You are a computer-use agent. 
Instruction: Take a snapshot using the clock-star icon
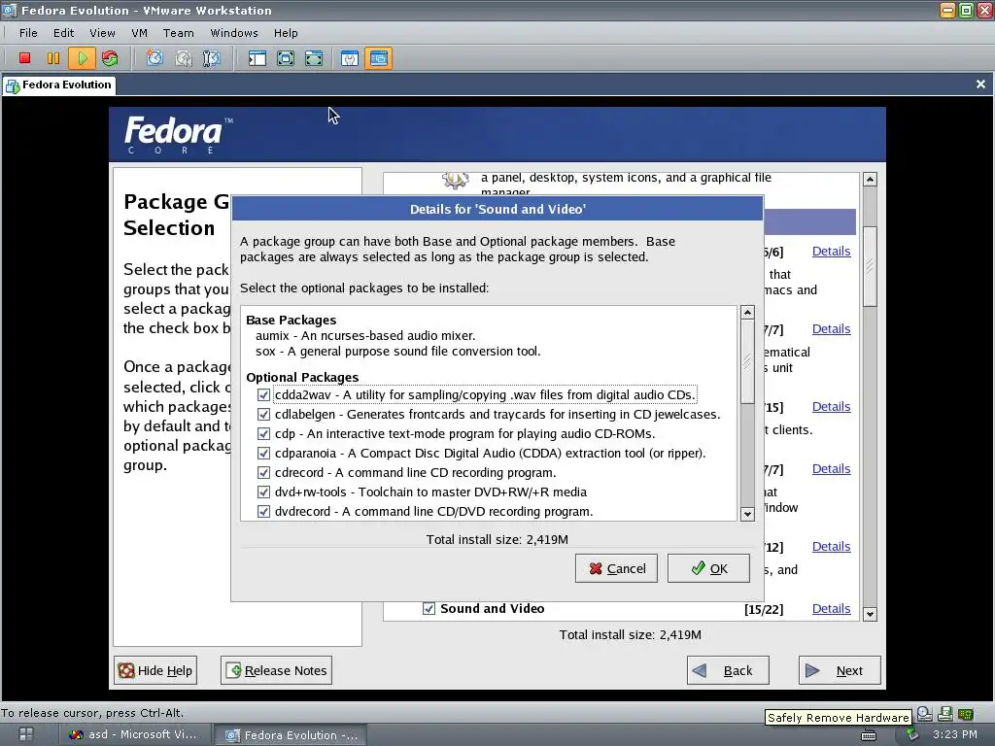point(154,58)
